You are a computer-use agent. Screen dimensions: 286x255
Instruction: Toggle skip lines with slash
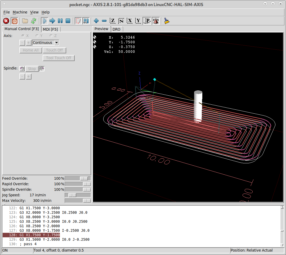point(78,21)
